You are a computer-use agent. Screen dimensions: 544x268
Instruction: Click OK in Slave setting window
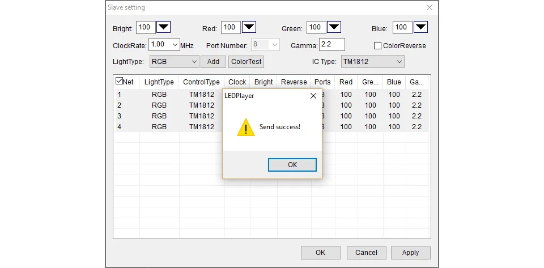click(321, 252)
